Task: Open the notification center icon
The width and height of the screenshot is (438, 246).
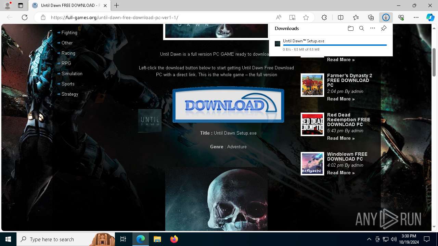Action: [x=427, y=239]
